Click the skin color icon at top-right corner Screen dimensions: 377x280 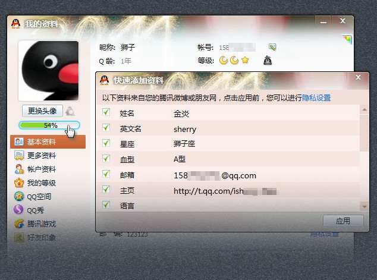coord(347,39)
